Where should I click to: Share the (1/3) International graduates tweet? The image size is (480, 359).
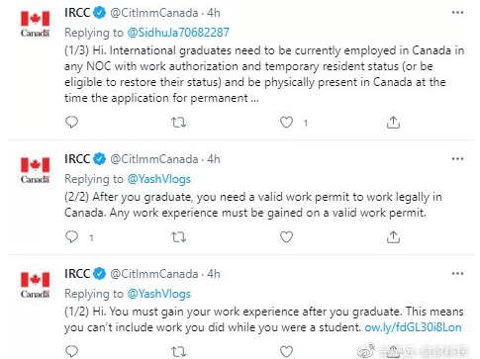pyautogui.click(x=393, y=123)
